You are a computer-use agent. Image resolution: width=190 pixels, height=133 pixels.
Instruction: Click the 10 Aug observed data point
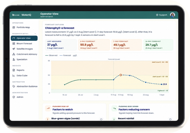[114, 80]
